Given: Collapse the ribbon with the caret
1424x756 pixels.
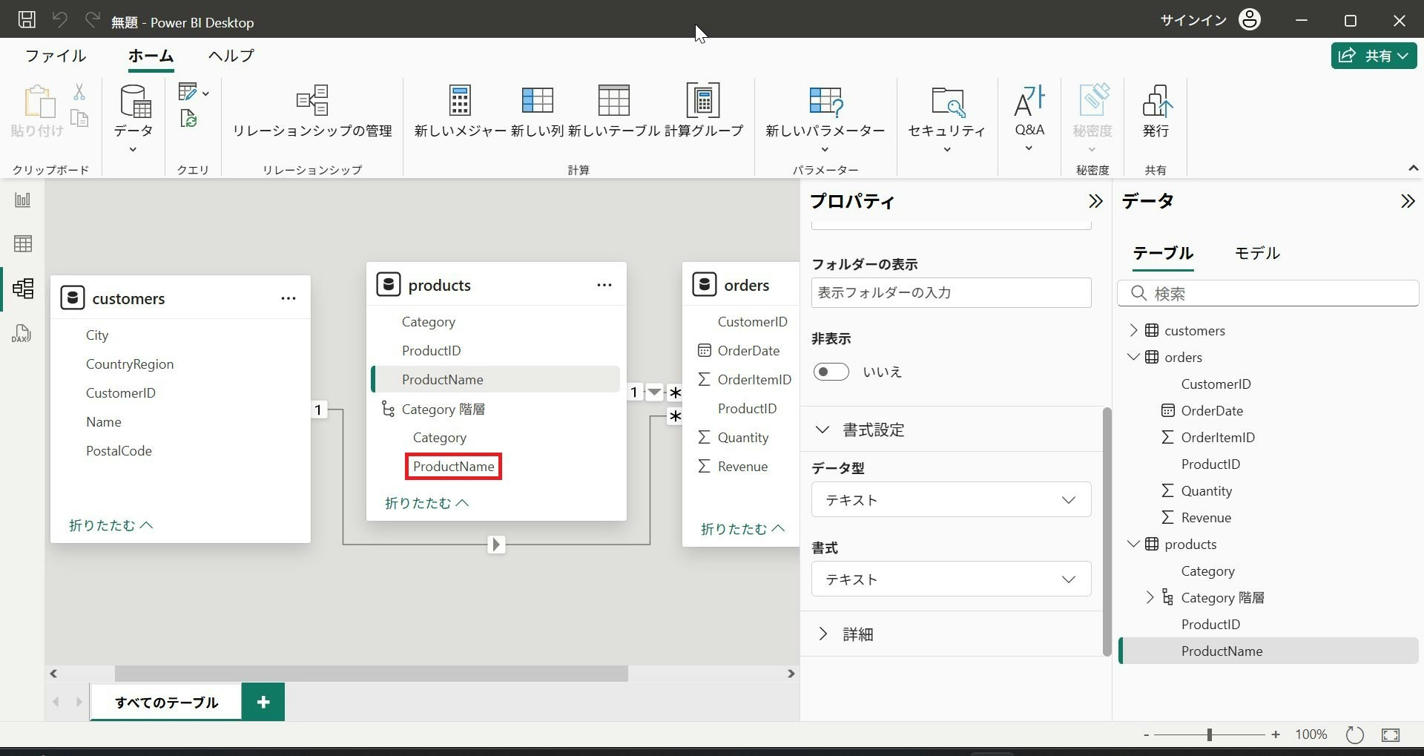Looking at the screenshot, I should (1413, 169).
